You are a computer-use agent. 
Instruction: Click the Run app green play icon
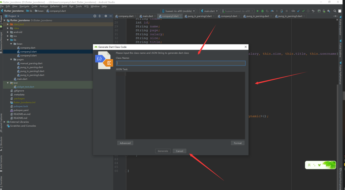click(x=258, y=11)
